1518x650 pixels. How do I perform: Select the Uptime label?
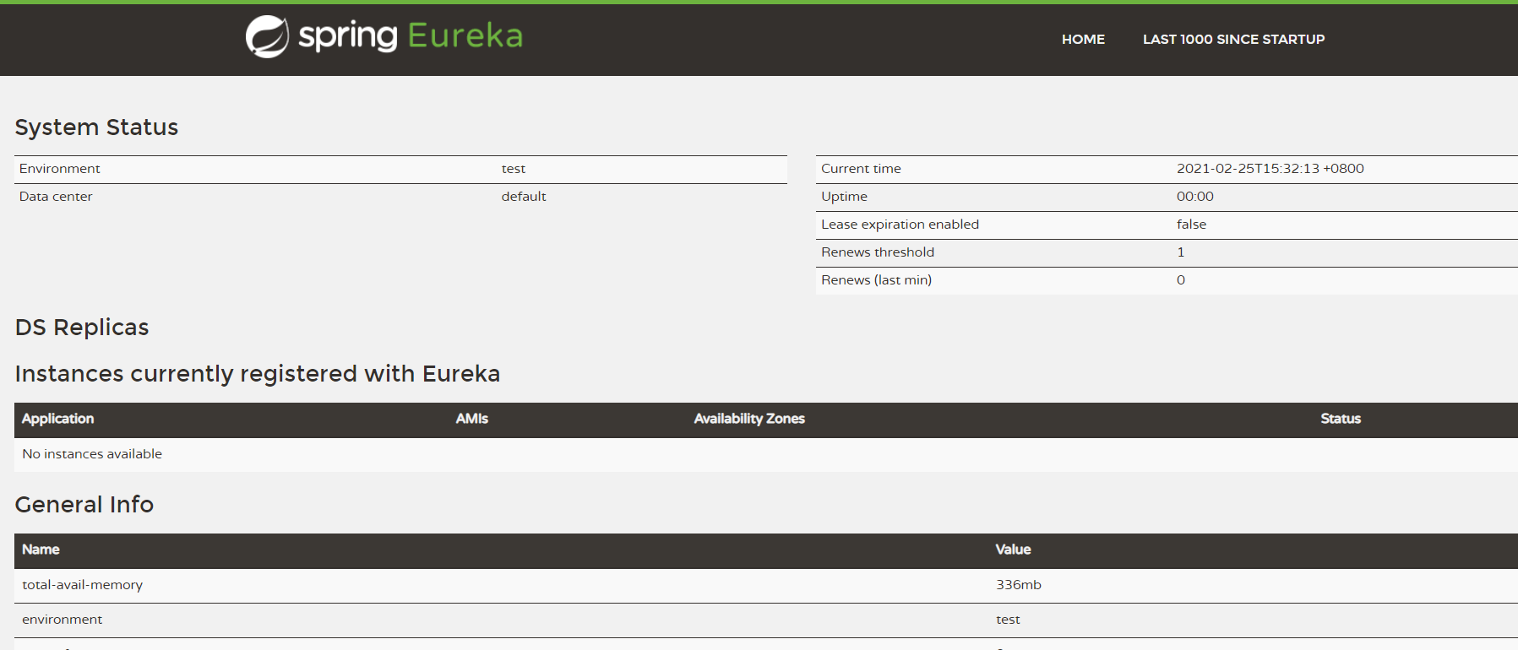pos(844,197)
